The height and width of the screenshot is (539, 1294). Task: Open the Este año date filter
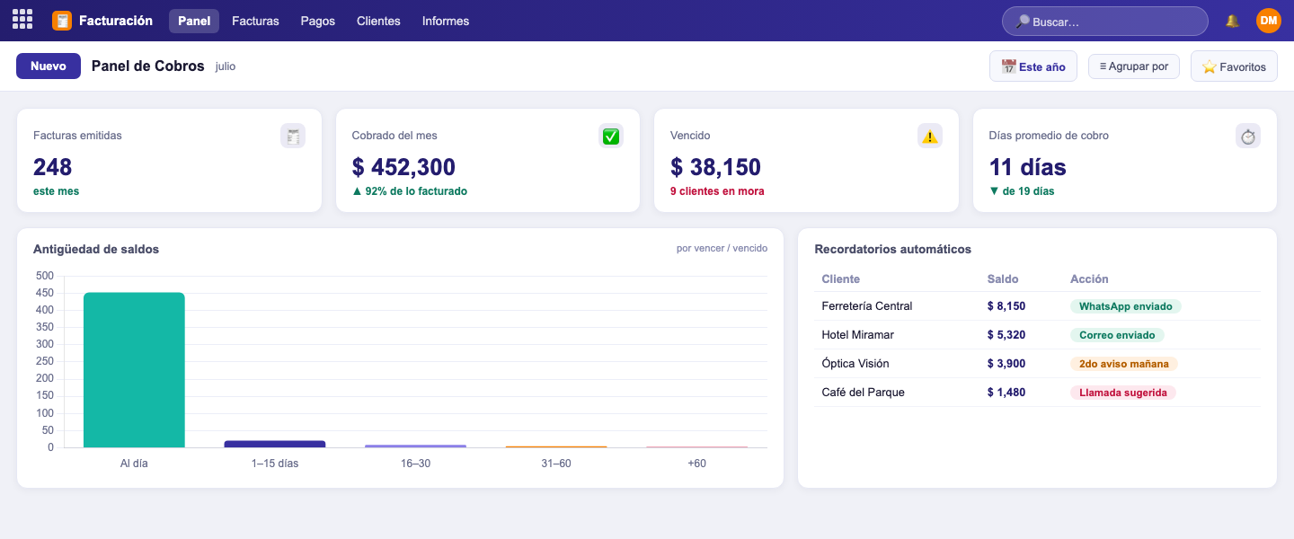pos(1033,66)
